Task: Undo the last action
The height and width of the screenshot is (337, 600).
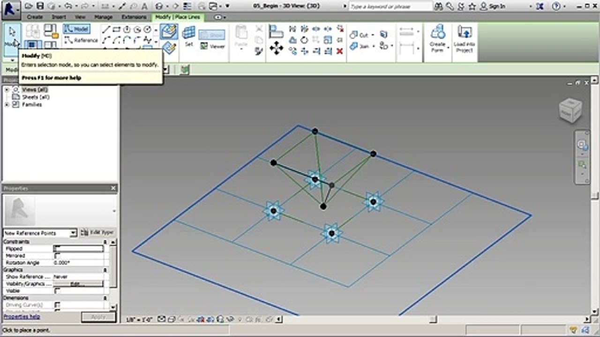Action: (x=68, y=6)
